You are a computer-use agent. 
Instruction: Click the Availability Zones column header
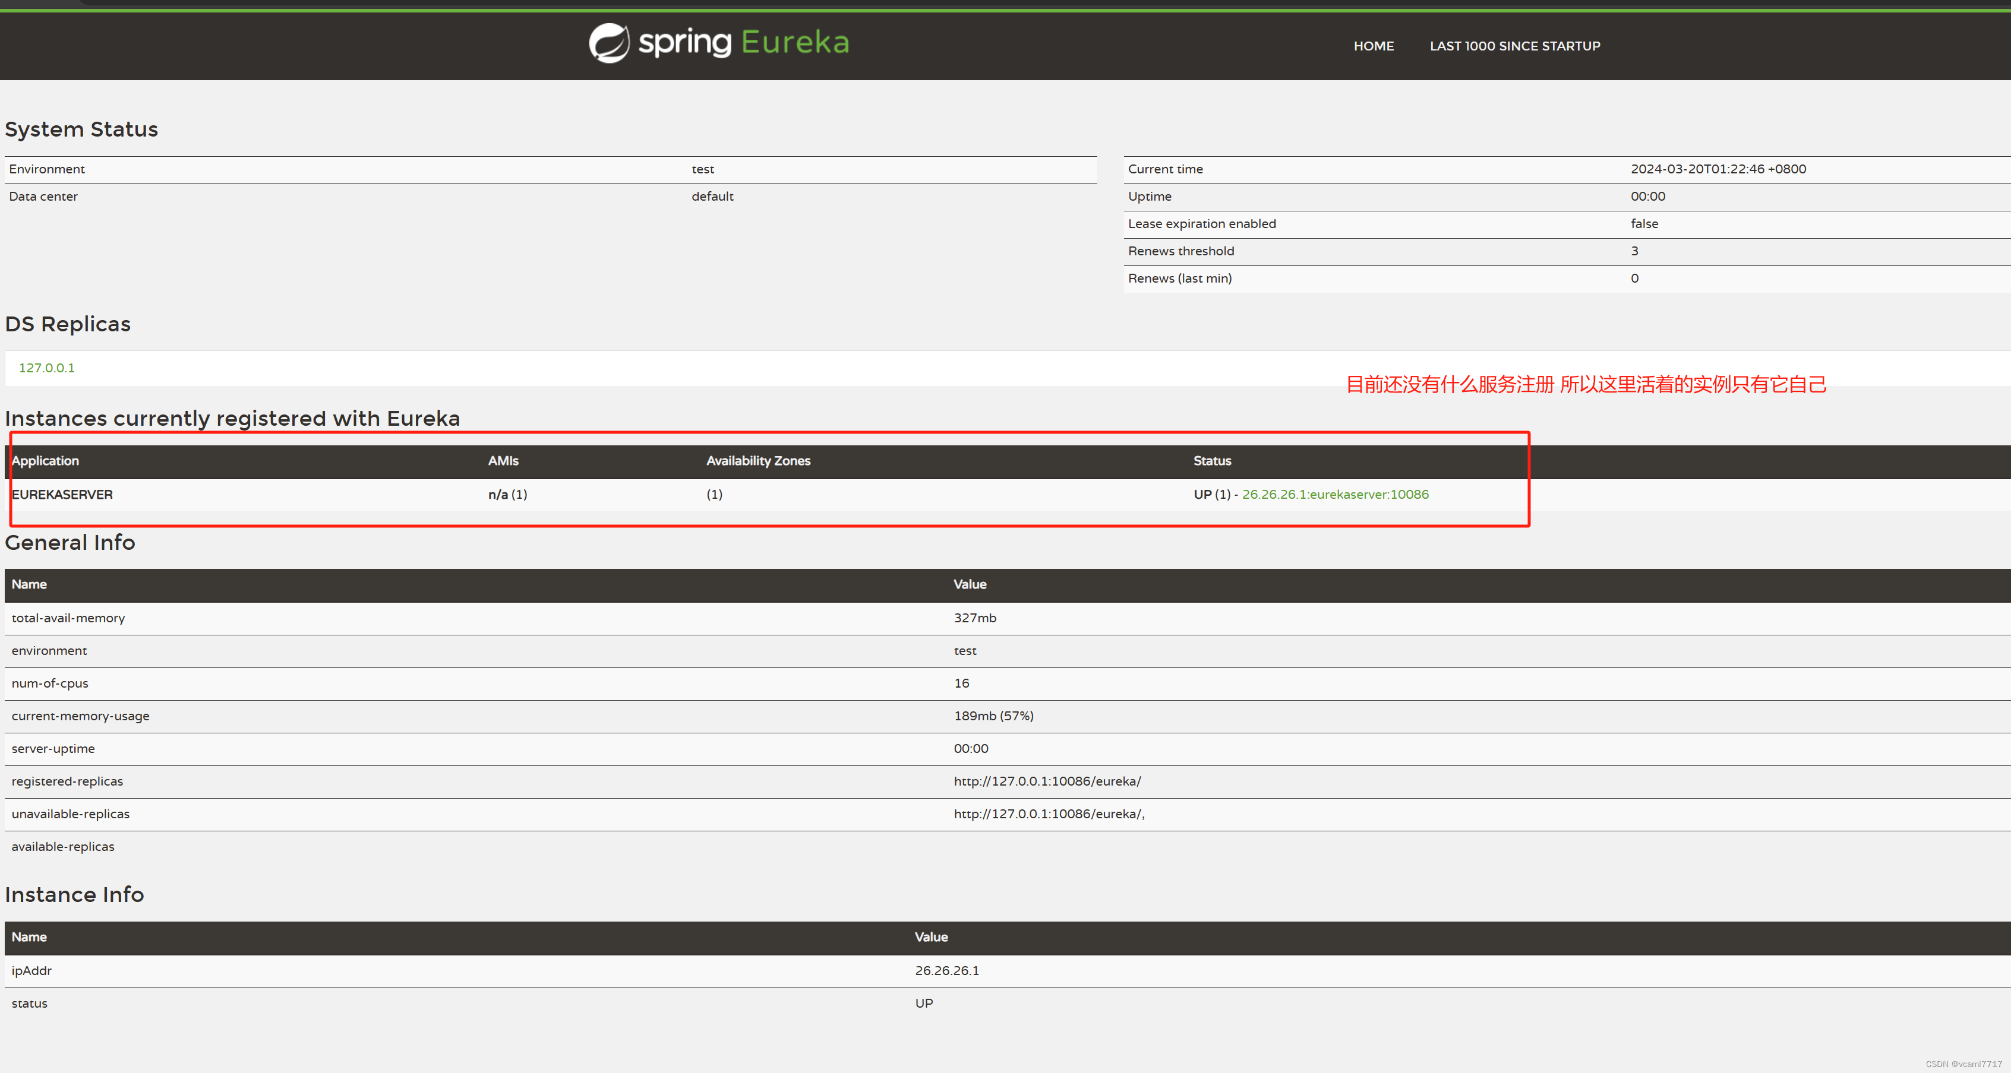coord(758,460)
